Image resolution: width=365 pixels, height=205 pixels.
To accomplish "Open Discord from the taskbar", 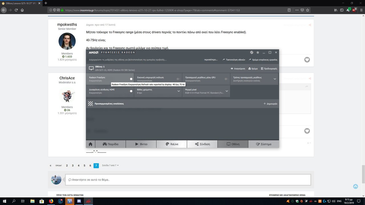I will point(79,201).
